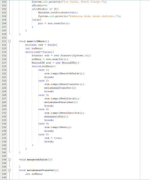Click break; on line 136
This screenshot has height=180, width=150.
point(49,131)
